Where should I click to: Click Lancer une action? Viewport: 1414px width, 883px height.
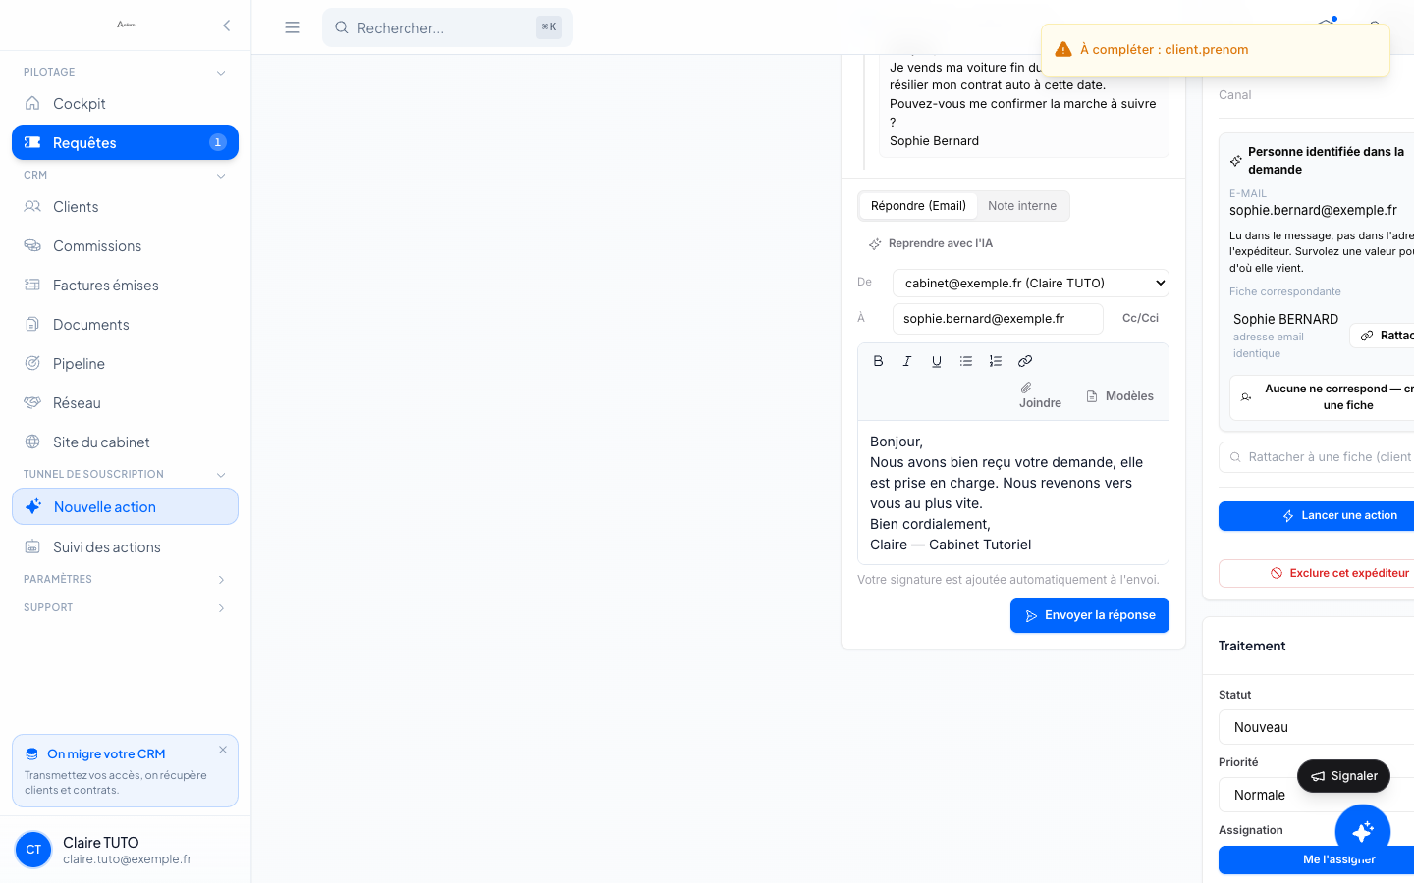click(x=1316, y=516)
